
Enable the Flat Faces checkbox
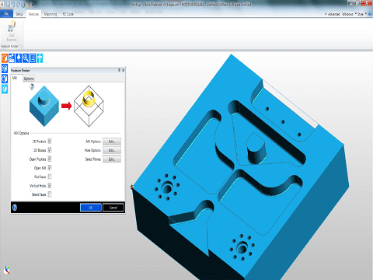tap(50, 177)
